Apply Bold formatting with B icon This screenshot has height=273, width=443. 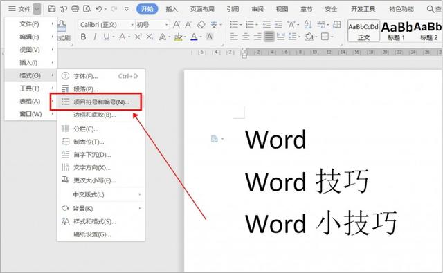83,37
